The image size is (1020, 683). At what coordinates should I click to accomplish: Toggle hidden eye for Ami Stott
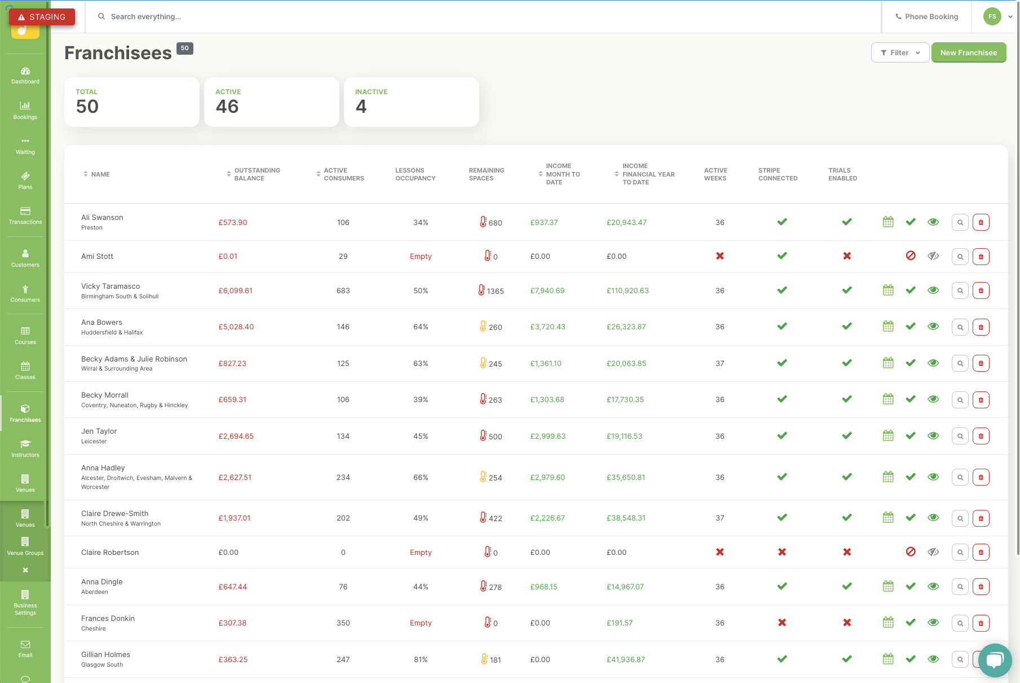click(933, 256)
